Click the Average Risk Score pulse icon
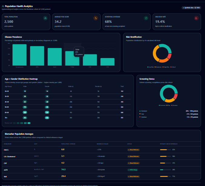 pos(96,18)
